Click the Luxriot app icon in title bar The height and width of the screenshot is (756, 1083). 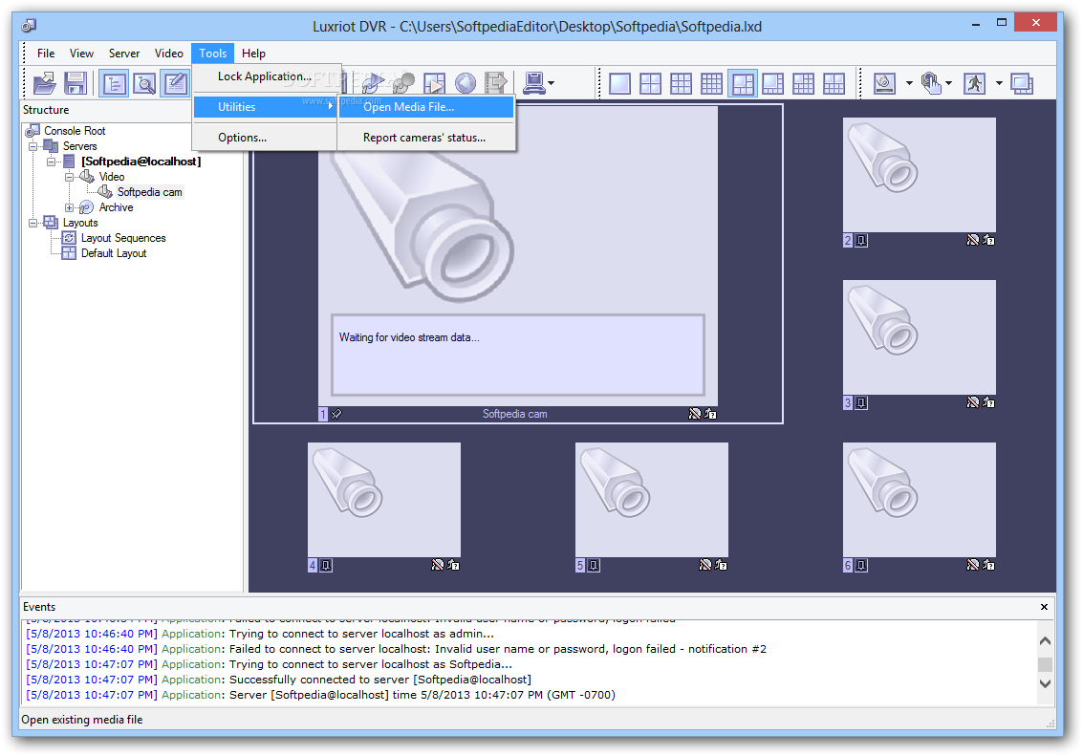tap(29, 26)
